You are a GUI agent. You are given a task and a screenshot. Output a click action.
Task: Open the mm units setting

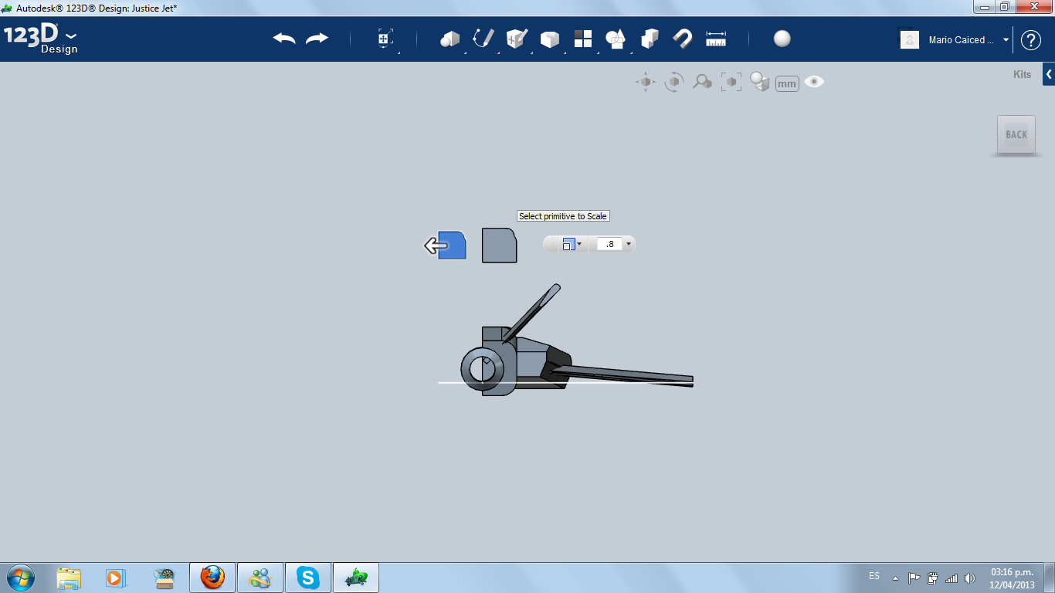pos(787,83)
